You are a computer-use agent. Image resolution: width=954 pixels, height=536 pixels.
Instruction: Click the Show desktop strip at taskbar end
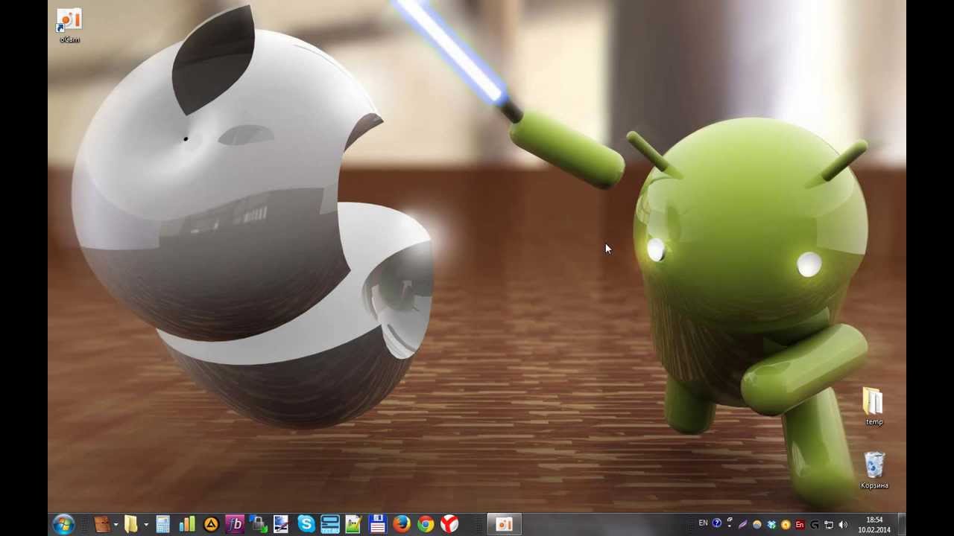pos(902,524)
